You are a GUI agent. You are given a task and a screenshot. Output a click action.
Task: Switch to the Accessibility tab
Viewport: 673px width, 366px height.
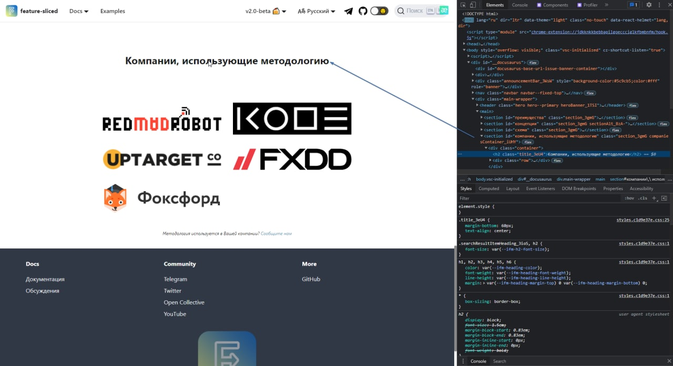[x=641, y=189]
